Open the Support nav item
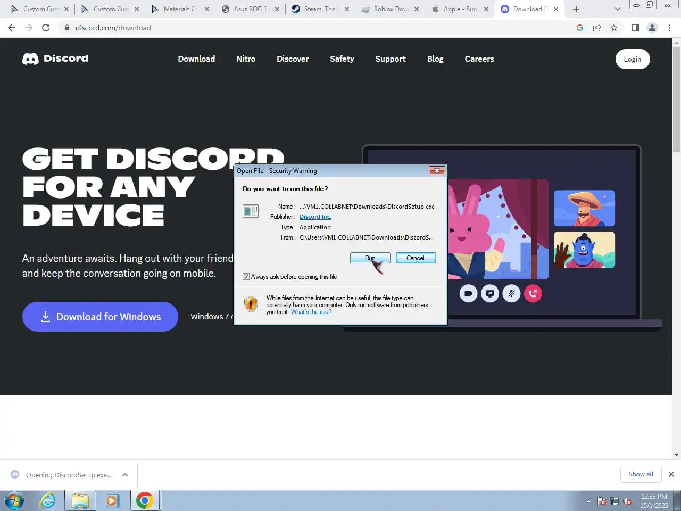This screenshot has width=681, height=511. pyautogui.click(x=391, y=59)
